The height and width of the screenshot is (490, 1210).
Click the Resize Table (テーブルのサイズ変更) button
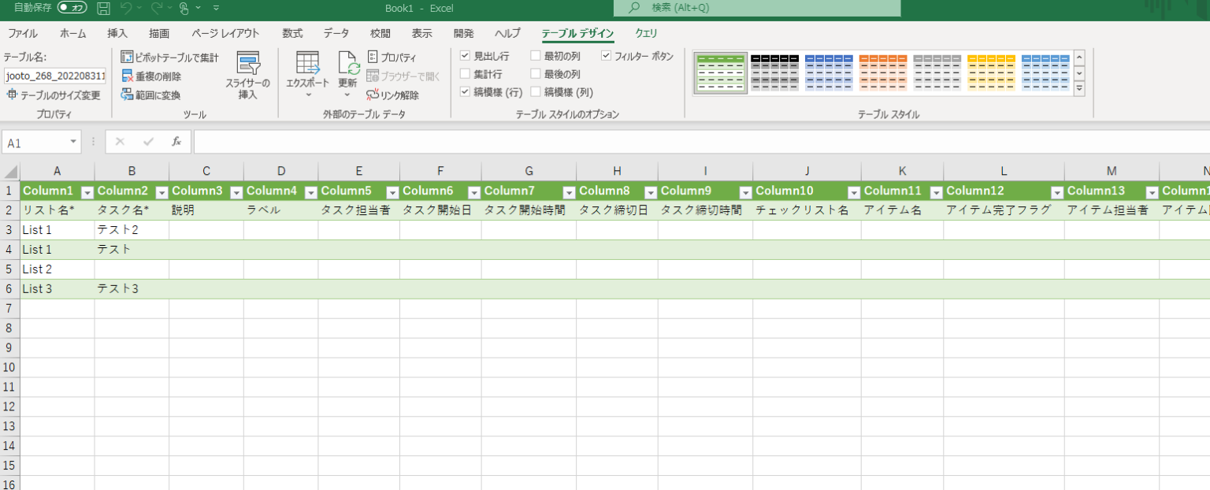(x=54, y=95)
